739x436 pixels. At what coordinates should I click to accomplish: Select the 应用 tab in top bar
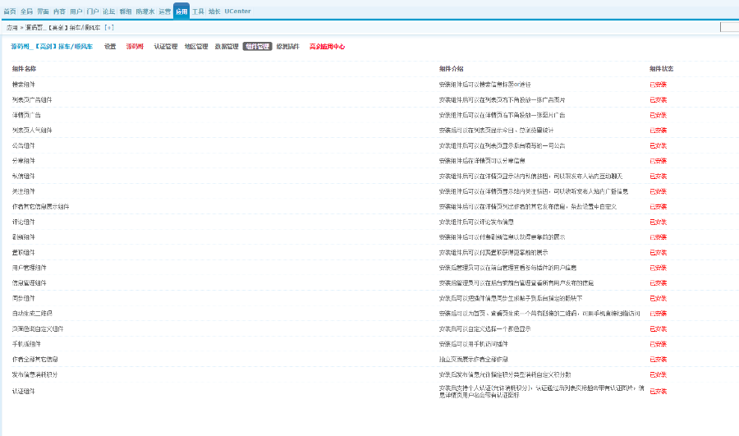point(181,11)
